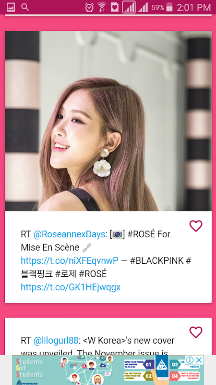Image resolution: width=216 pixels, height=385 pixels.
Task: Open the @RoseannexDays profile mention
Action: coord(69,234)
